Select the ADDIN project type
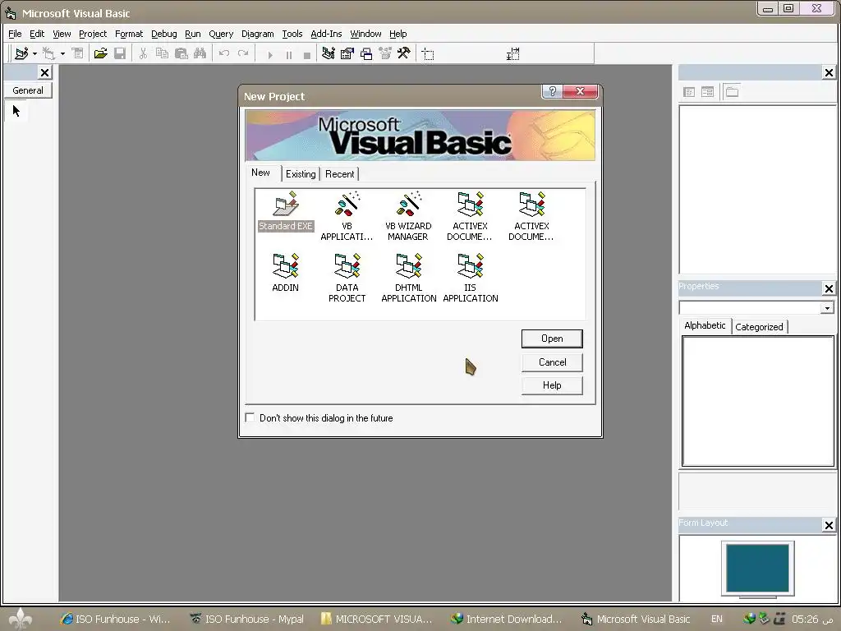 point(285,273)
